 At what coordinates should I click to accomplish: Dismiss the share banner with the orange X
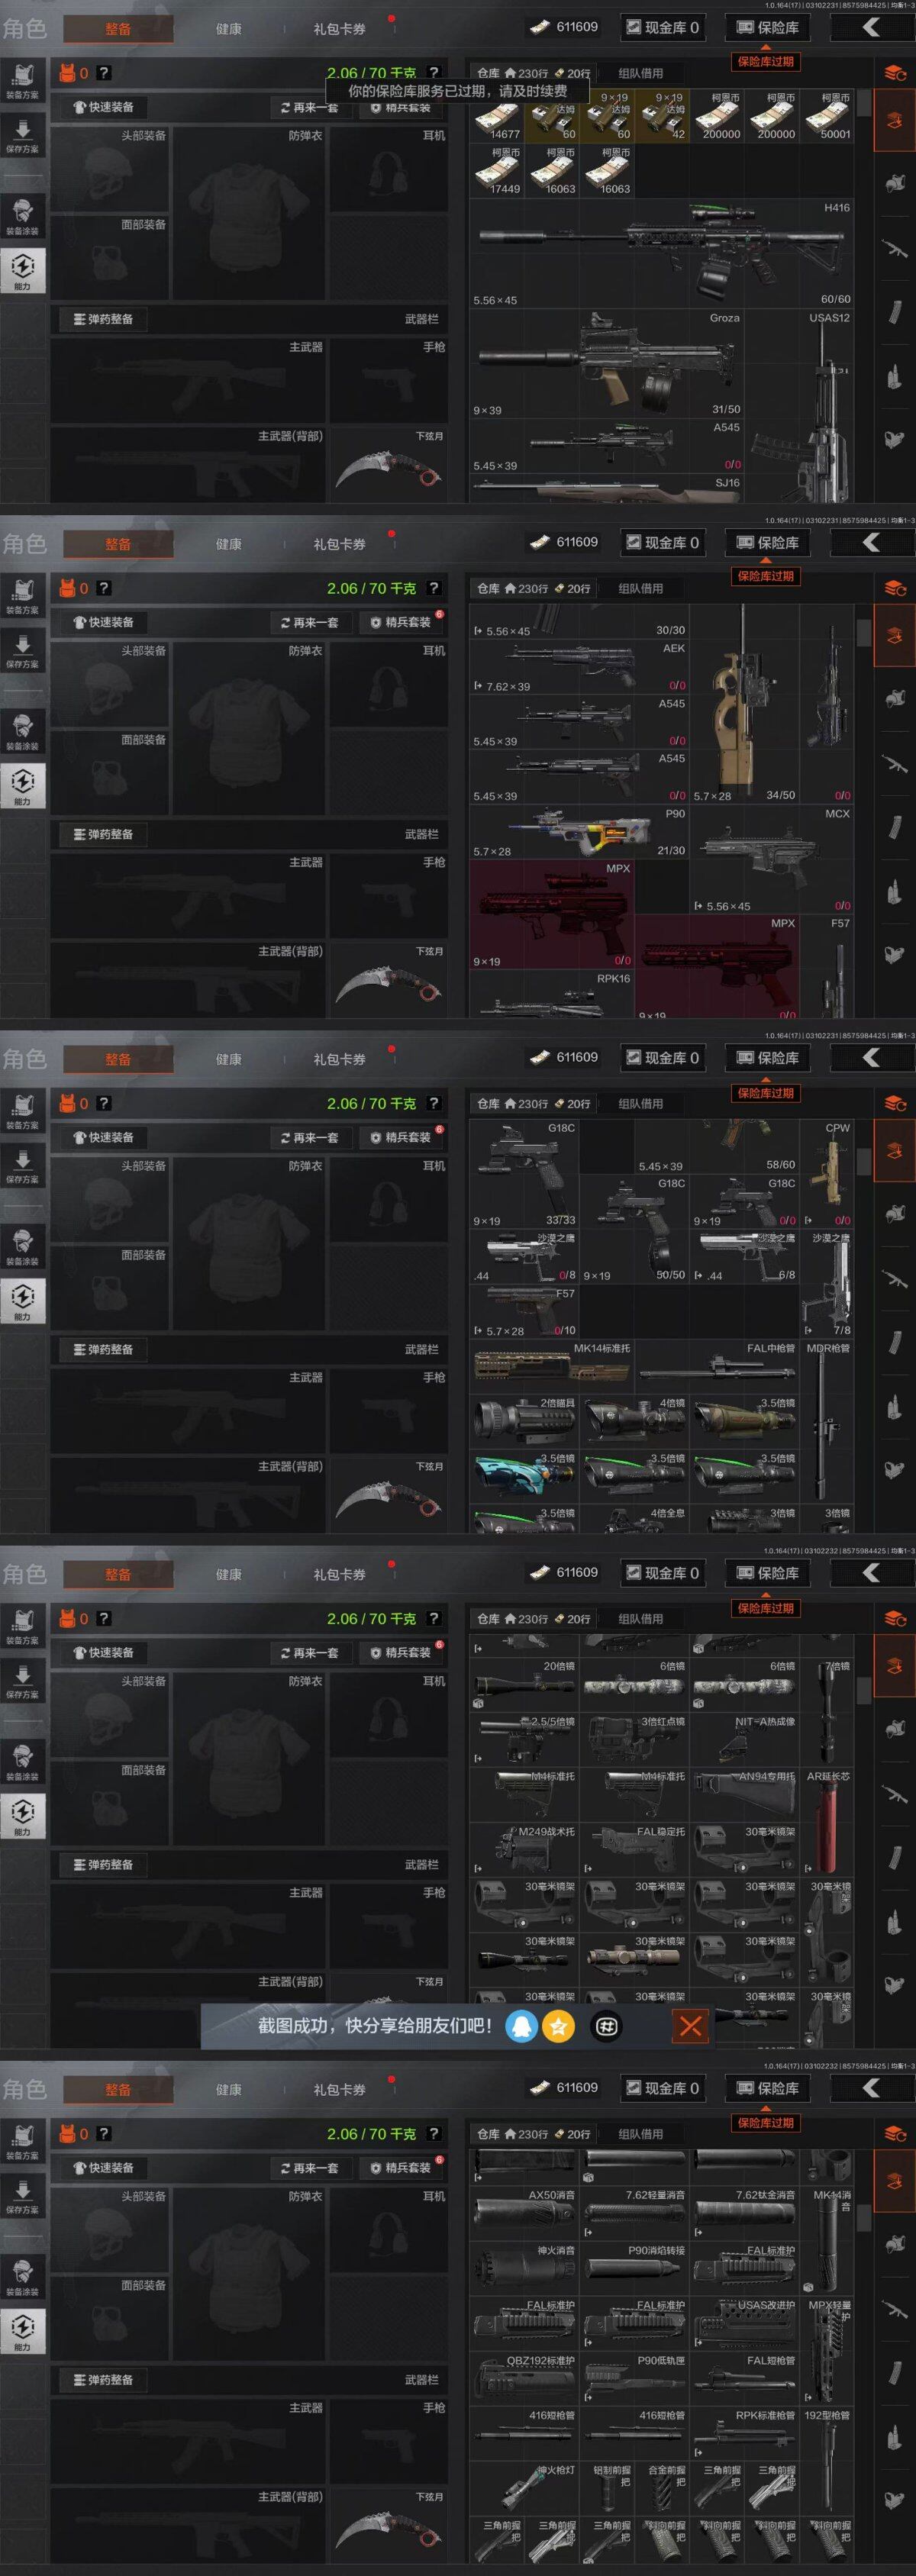coord(690,2026)
